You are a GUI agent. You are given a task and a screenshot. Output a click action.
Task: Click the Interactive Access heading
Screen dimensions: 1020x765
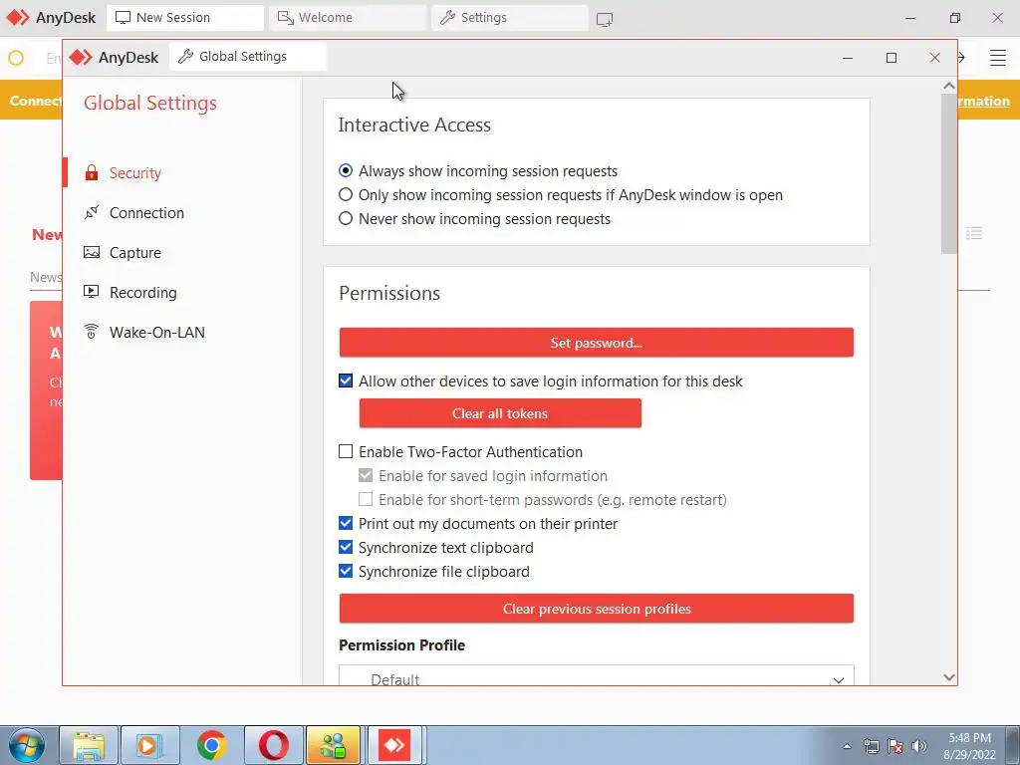click(x=414, y=125)
